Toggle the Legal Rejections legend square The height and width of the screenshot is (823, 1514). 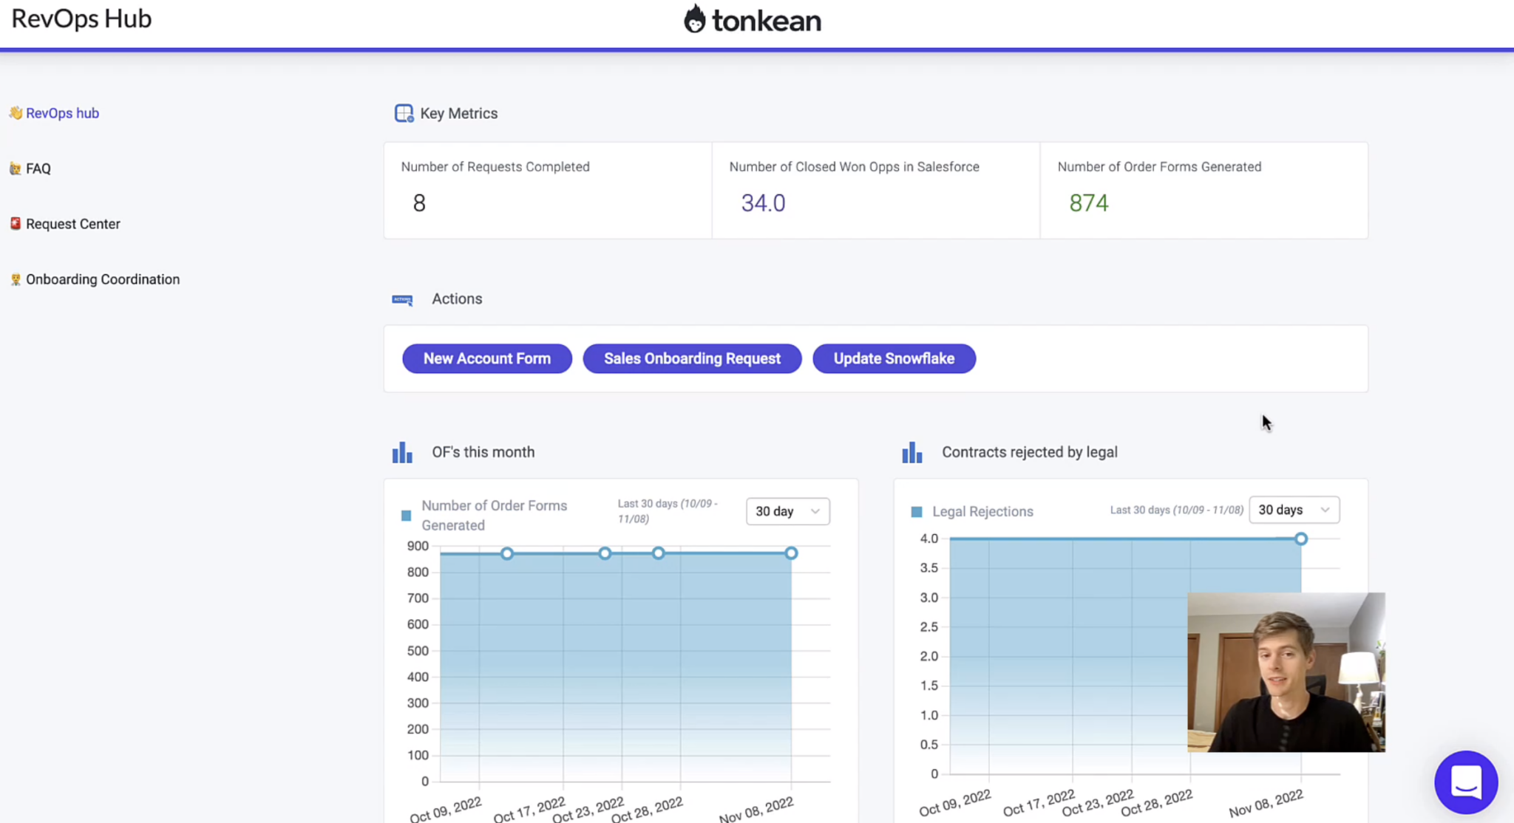click(x=917, y=511)
